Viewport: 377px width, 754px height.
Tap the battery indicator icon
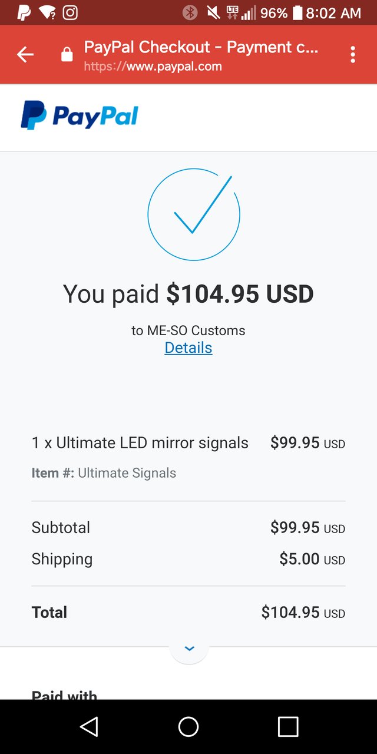click(297, 12)
